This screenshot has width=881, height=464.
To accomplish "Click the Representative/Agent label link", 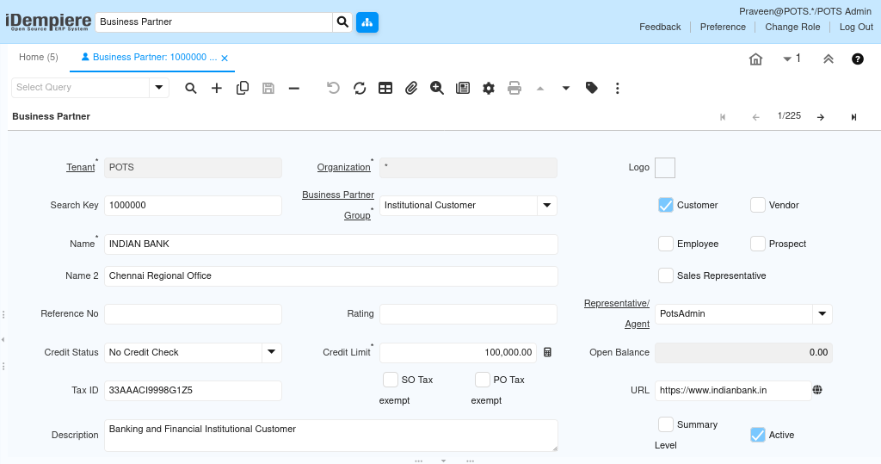I will point(616,313).
